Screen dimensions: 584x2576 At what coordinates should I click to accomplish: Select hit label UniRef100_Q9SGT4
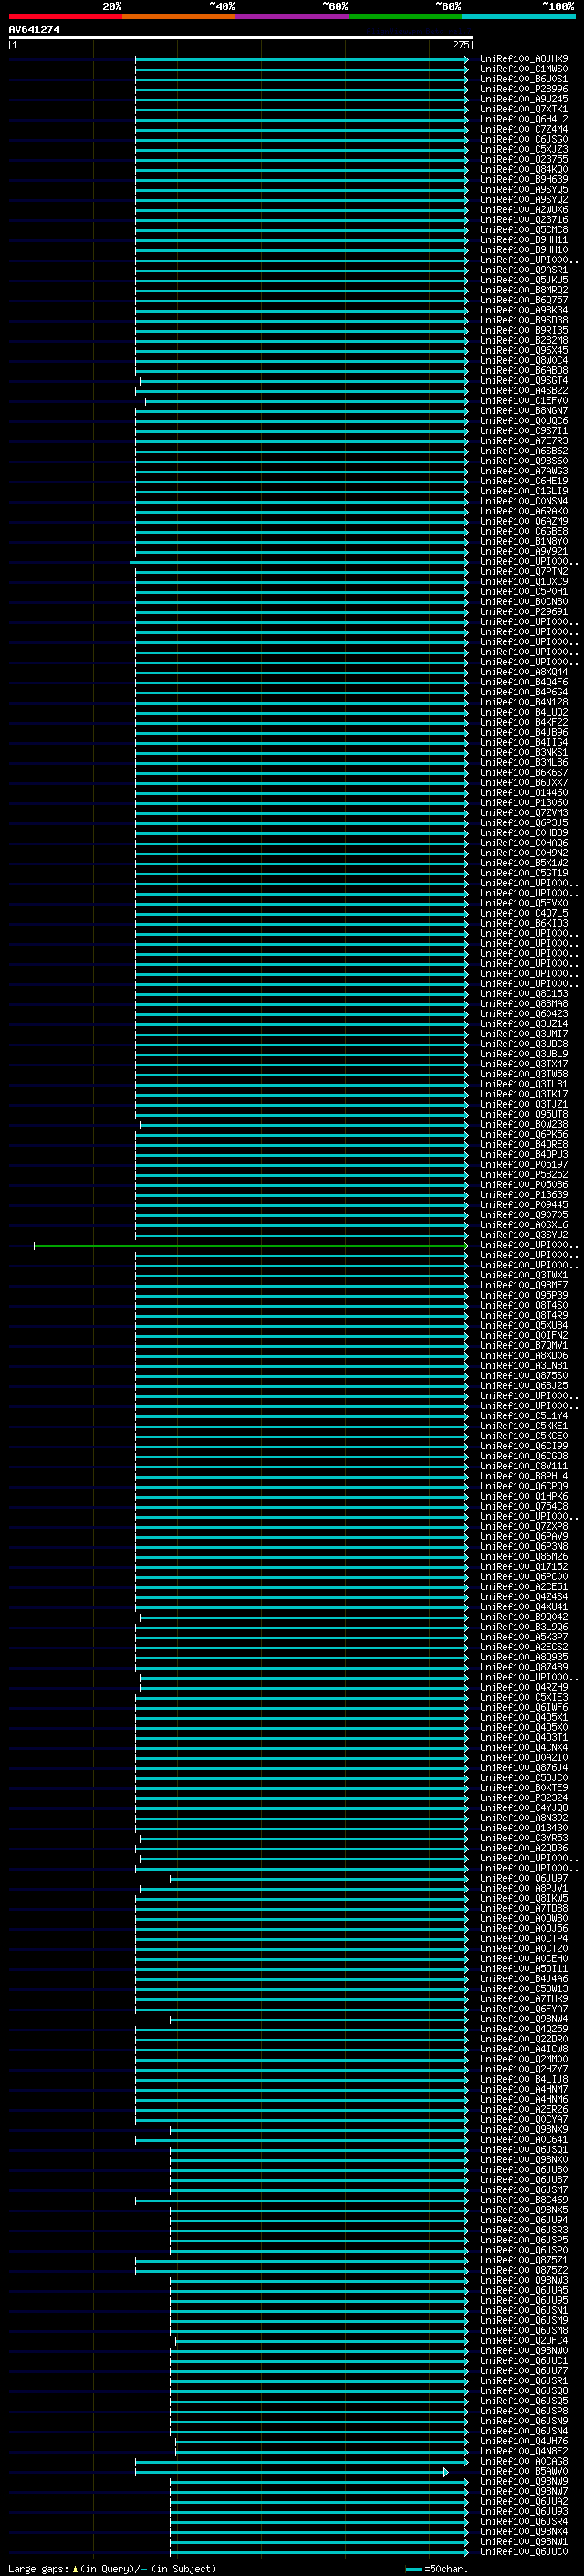click(x=524, y=381)
